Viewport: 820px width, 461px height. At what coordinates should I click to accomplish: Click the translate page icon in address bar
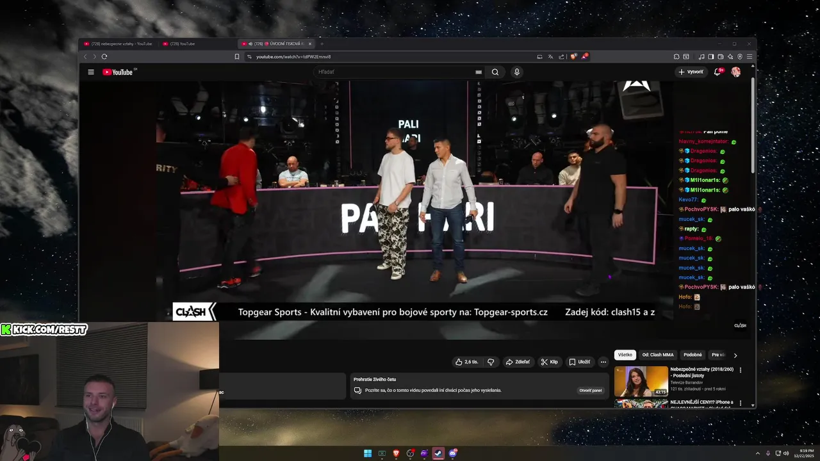[x=550, y=56]
